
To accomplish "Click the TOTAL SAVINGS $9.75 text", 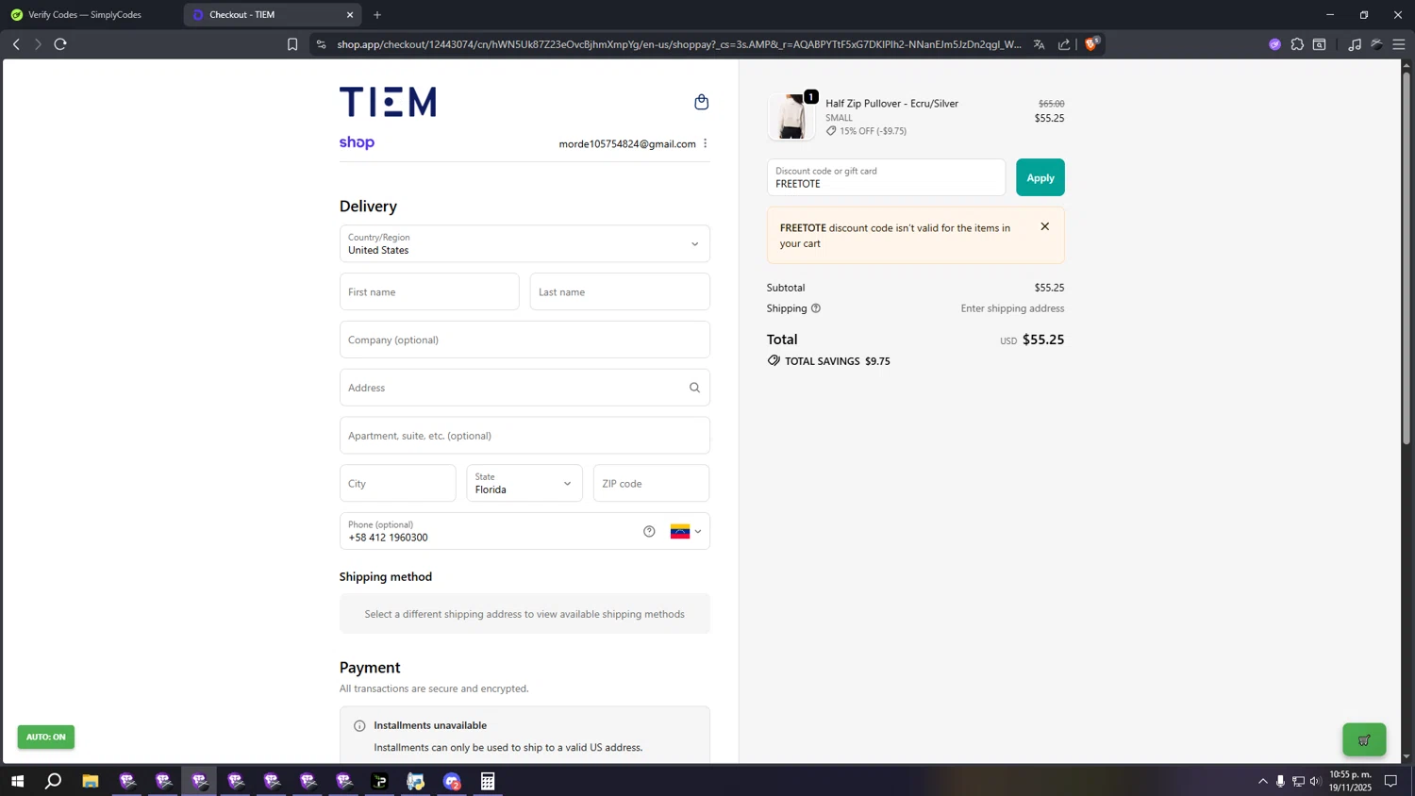I will (x=838, y=361).
